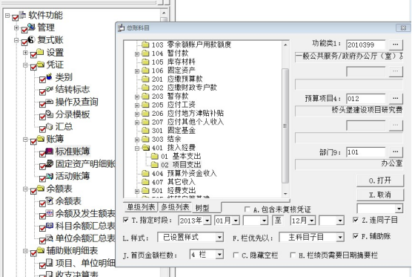
Task: Click the 余额及发生额表 icon
Action: tap(50, 213)
